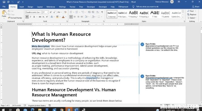The image size is (202, 111).
Task: Click English (United States) language indicator
Action: [x=37, y=105]
